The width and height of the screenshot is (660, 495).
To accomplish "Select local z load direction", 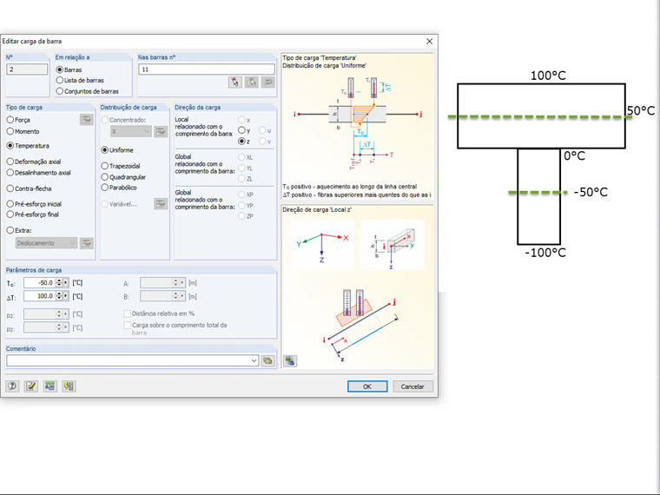I will pos(241,142).
